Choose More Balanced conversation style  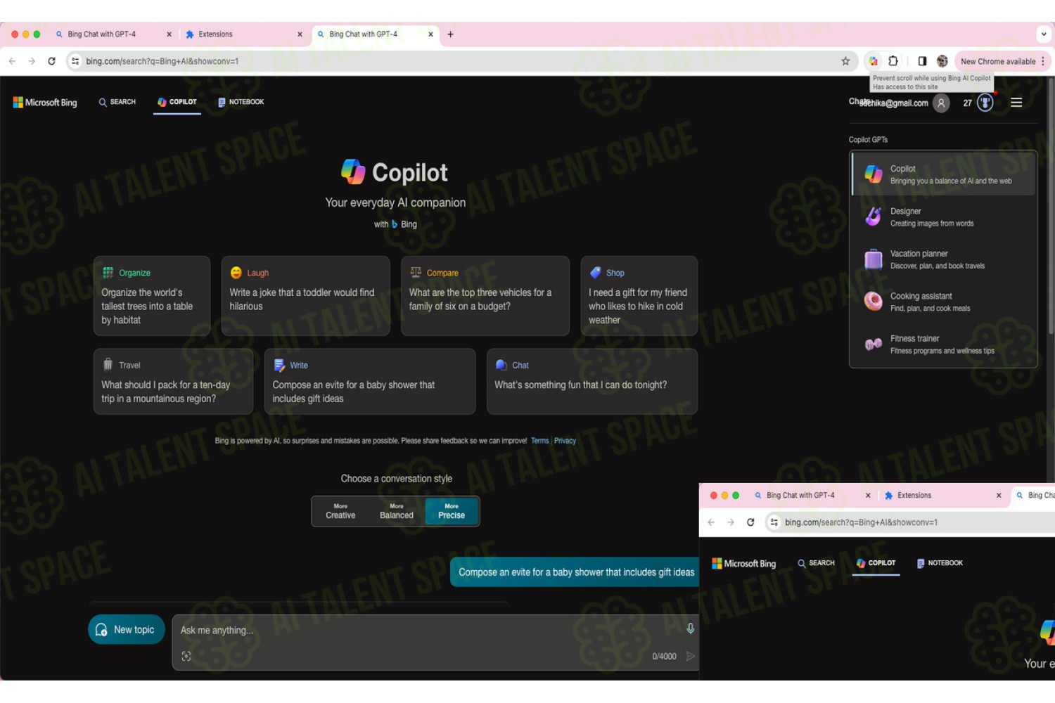[397, 511]
